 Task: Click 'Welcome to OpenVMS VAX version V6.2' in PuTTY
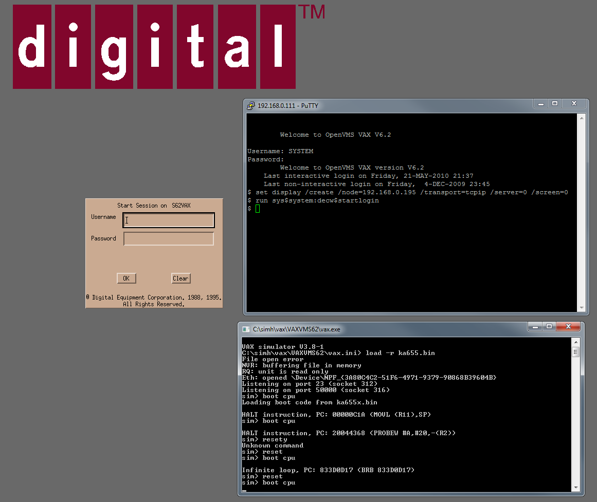[352, 168]
